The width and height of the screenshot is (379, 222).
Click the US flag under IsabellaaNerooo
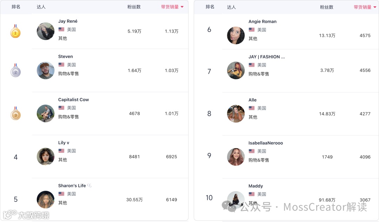coord(252,151)
